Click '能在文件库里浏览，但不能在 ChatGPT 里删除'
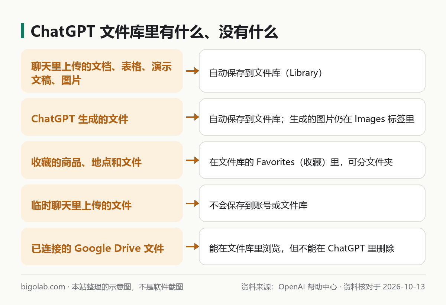 tap(302, 248)
